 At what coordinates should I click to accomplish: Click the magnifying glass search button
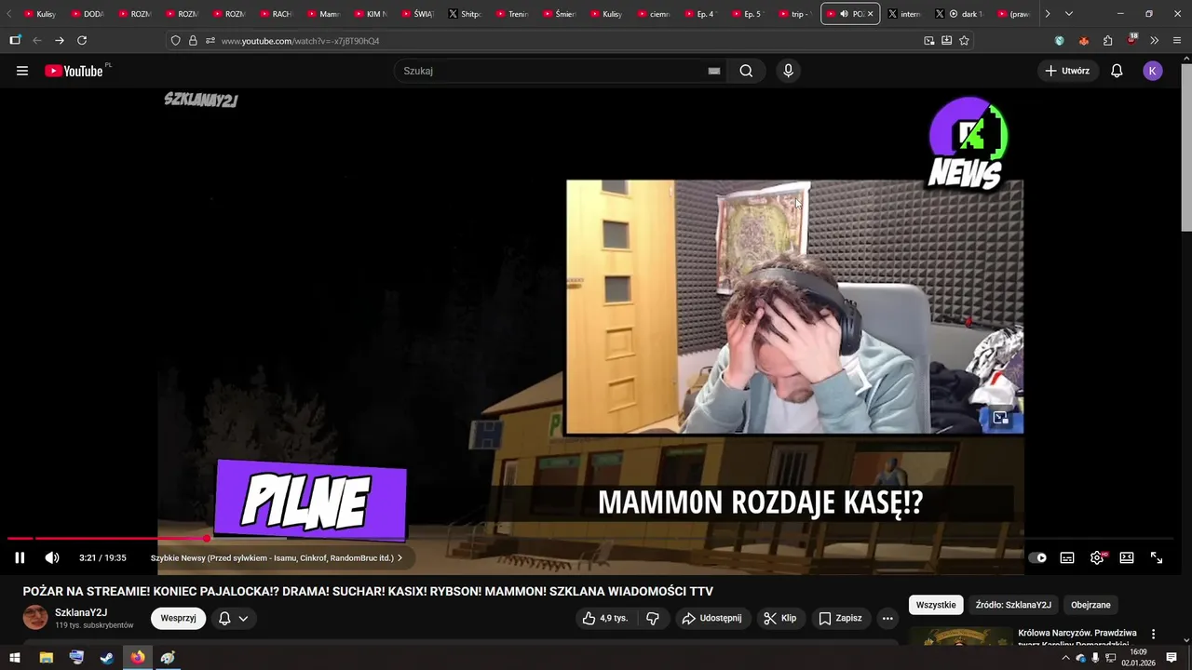click(x=746, y=71)
